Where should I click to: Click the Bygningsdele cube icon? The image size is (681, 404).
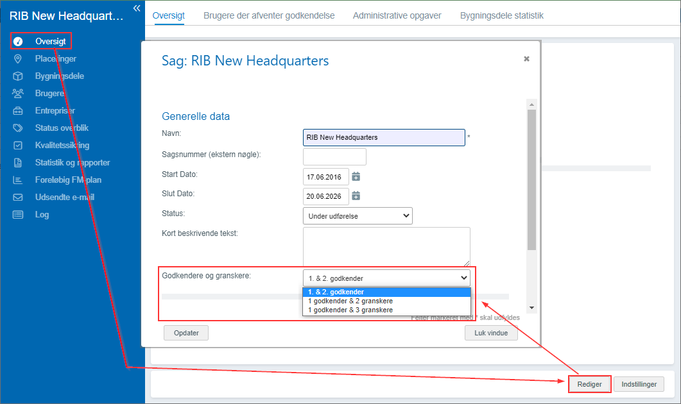coord(18,76)
